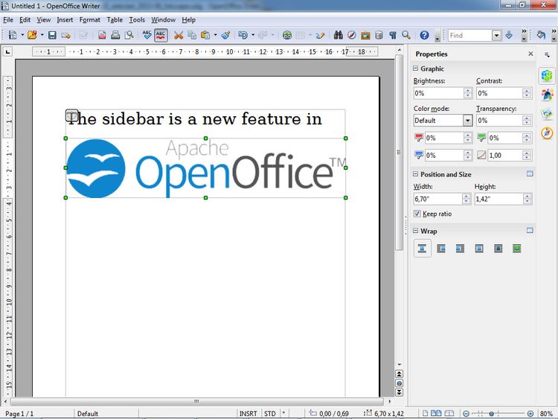The height and width of the screenshot is (419, 558).
Task: Click the Undo arrow icon
Action: 243,35
